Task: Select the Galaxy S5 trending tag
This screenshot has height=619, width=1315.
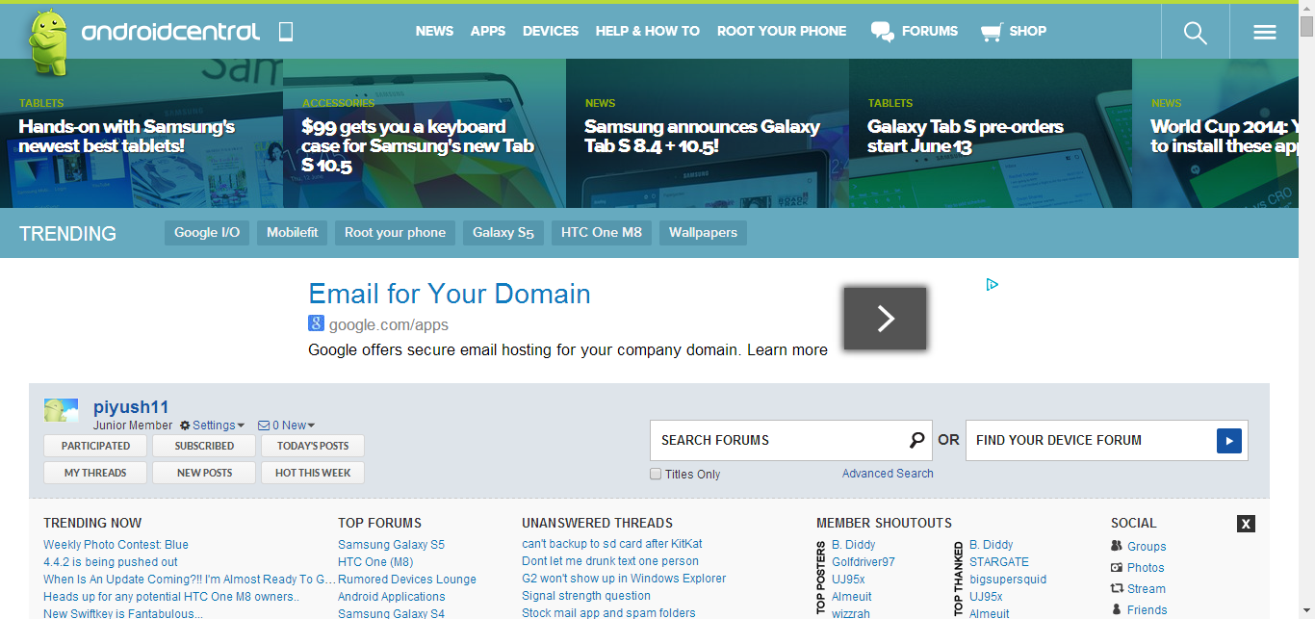Action: tap(503, 233)
